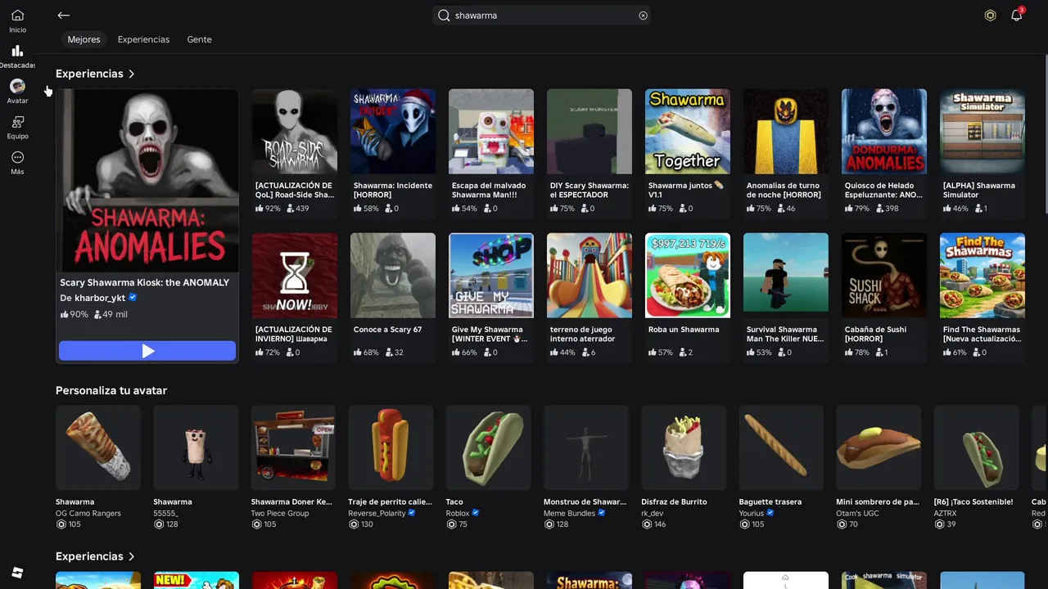This screenshot has height=589, width=1048.
Task: Open Conoce a Scary 67 thumbnail
Action: point(393,276)
